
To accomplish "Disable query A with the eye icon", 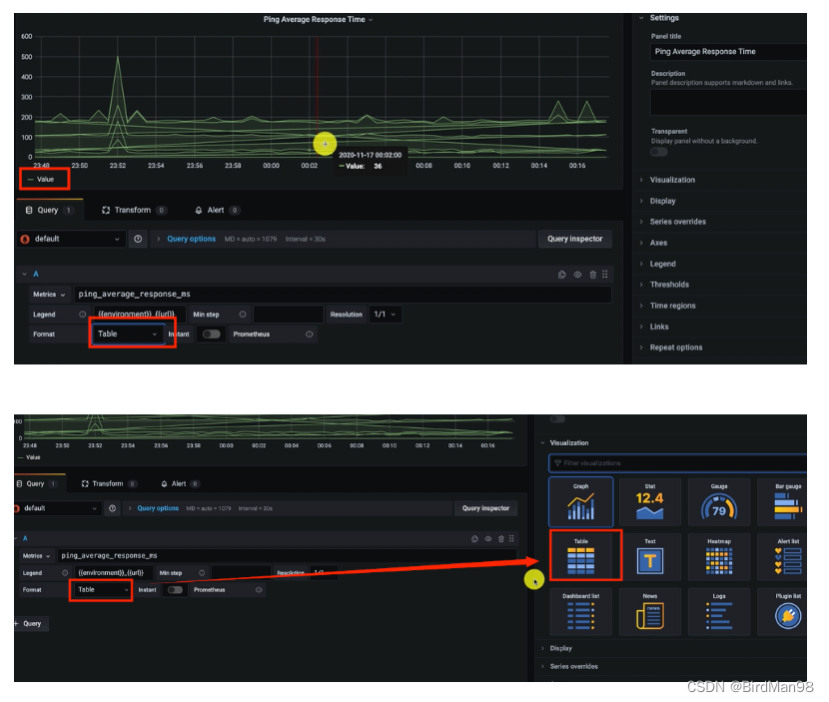I will (578, 274).
